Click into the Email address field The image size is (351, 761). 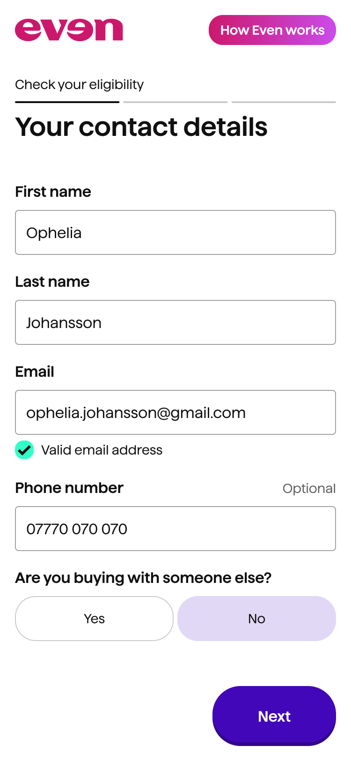click(x=175, y=412)
